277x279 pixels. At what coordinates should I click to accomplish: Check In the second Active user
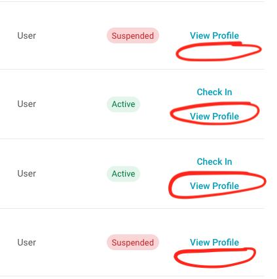coord(214,161)
